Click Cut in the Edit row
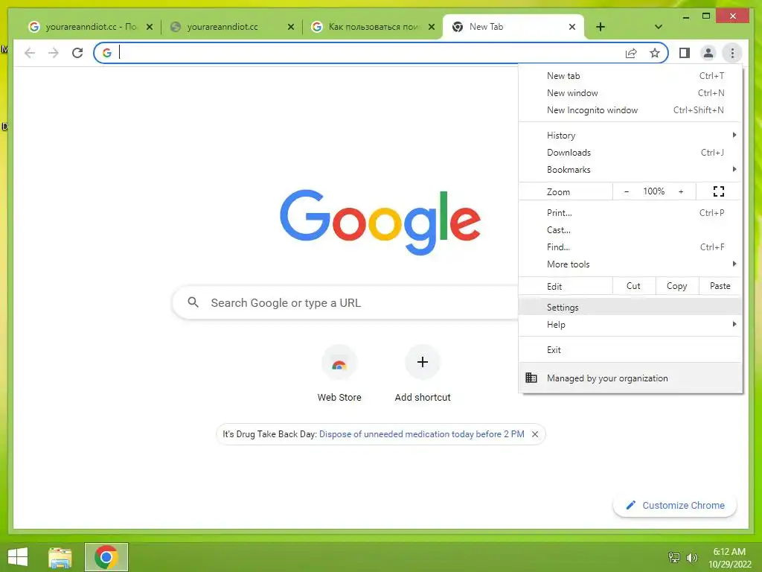 pyautogui.click(x=634, y=286)
